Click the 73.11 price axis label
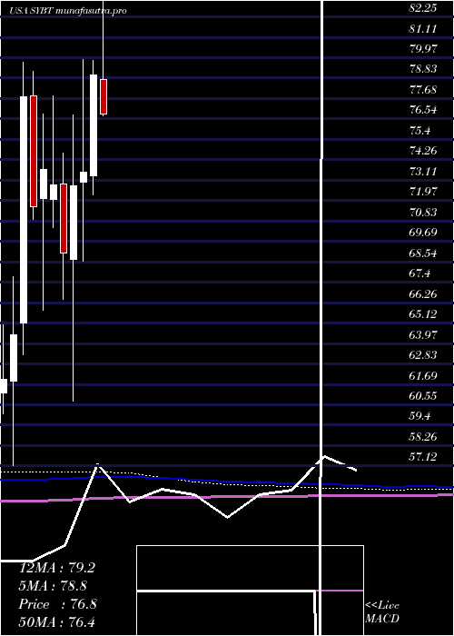454x636 pixels. [x=423, y=171]
